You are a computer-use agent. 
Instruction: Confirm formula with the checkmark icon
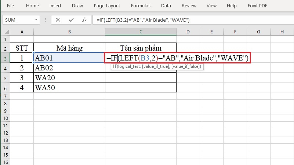pyautogui.click(x=71, y=20)
